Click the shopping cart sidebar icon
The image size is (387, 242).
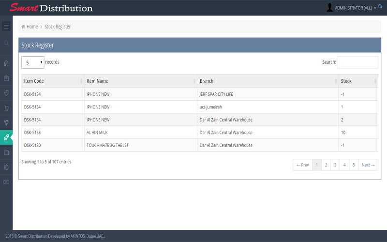pos(6,108)
